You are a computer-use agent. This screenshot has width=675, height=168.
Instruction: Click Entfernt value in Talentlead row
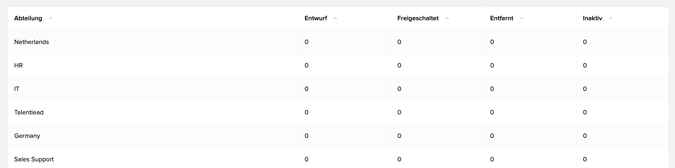coord(492,112)
